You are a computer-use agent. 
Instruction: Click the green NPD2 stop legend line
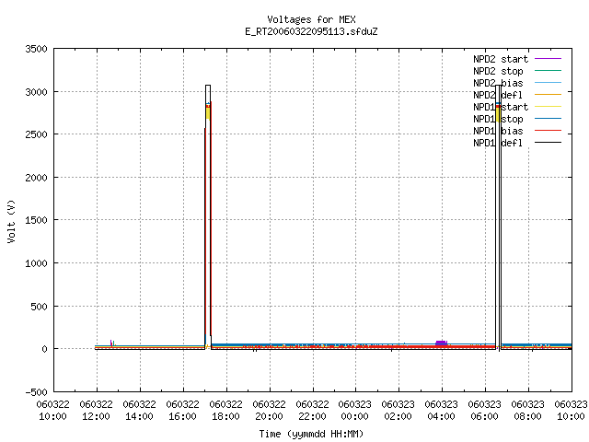click(x=548, y=71)
